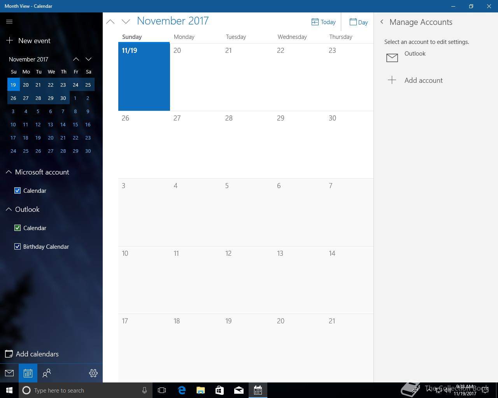The width and height of the screenshot is (498, 398).
Task: Select the Calendar view icon in sidebar
Action: pyautogui.click(x=28, y=373)
